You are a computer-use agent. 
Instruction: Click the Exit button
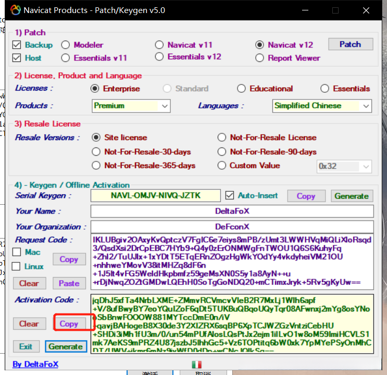point(26,346)
